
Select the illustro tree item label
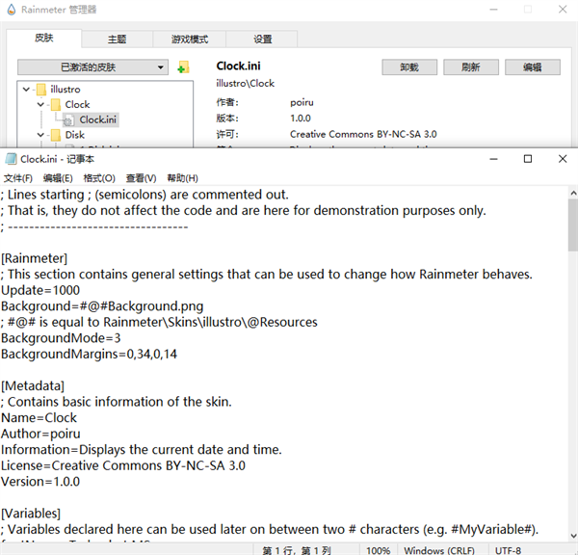[66, 90]
